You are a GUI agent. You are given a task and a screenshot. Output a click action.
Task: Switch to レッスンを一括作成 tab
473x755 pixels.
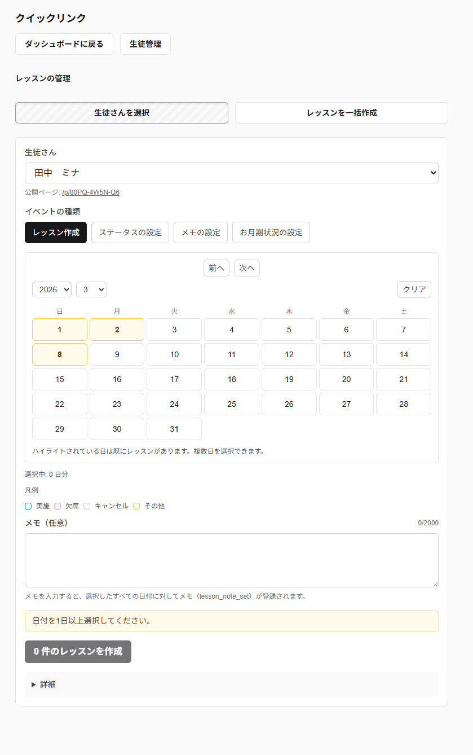[342, 113]
